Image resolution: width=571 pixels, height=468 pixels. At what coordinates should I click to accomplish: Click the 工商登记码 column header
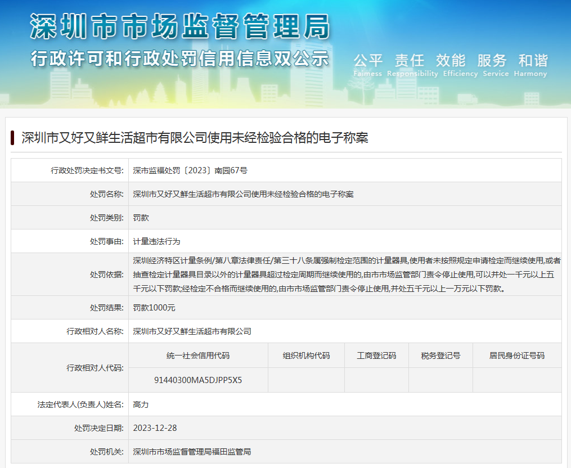[376, 356]
